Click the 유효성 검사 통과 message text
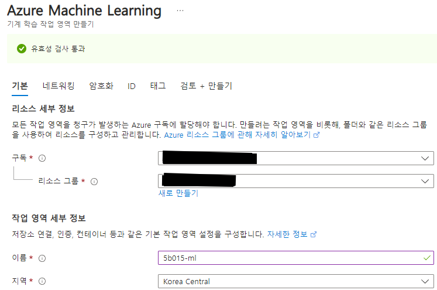Image resolution: width=437 pixels, height=290 pixels. point(58,49)
